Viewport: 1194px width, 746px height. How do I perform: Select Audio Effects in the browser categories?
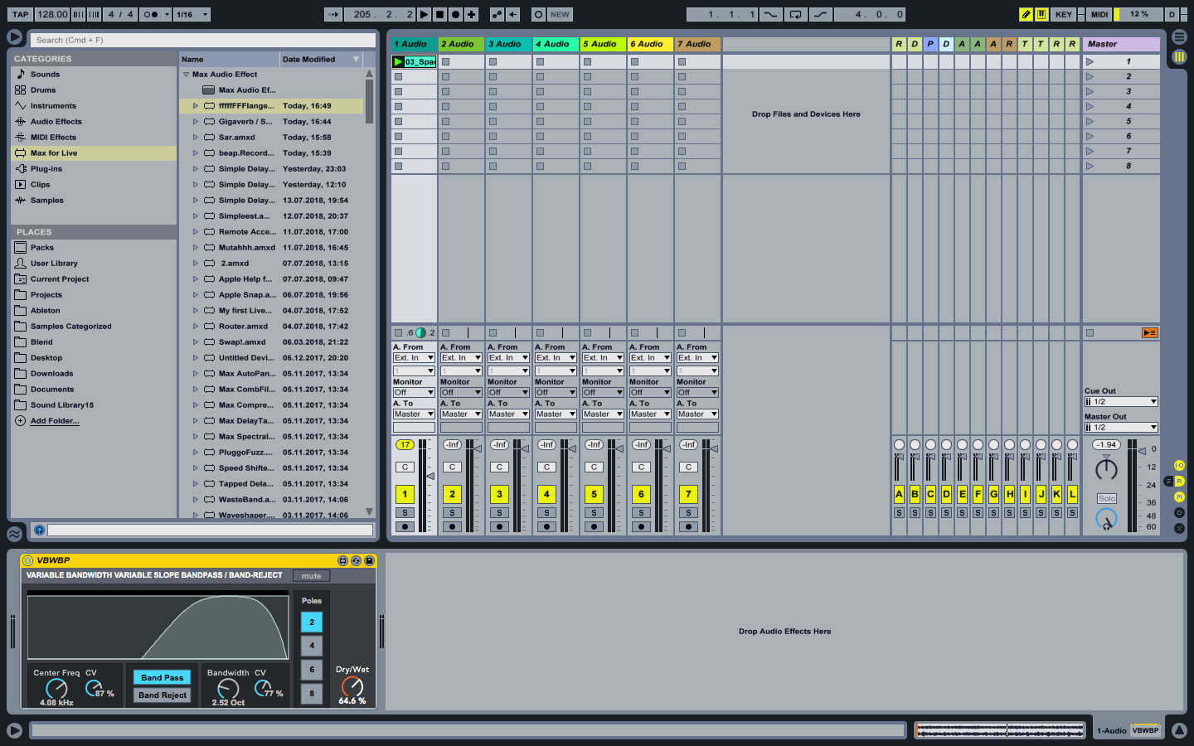click(x=56, y=122)
